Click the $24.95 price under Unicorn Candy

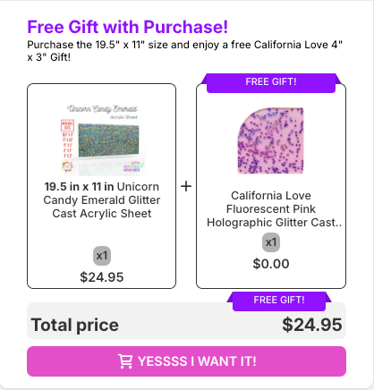pos(102,277)
